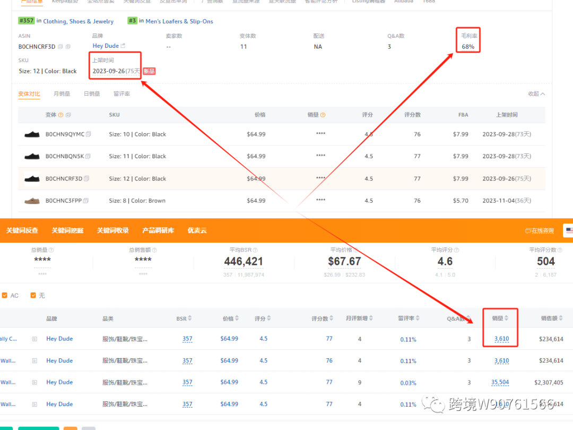Image resolution: width=573 pixels, height=430 pixels.
Task: Switch to the 变体对比 tab
Action: 29,94
